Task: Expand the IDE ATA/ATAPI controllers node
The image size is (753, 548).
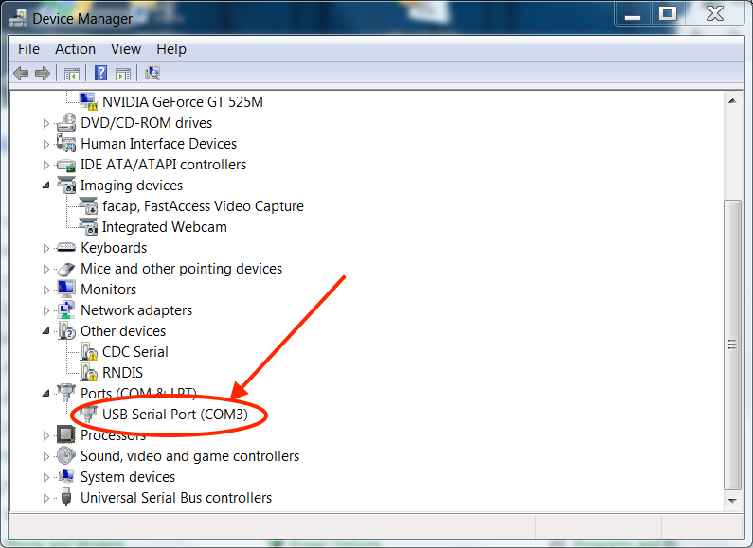Action: (46, 165)
